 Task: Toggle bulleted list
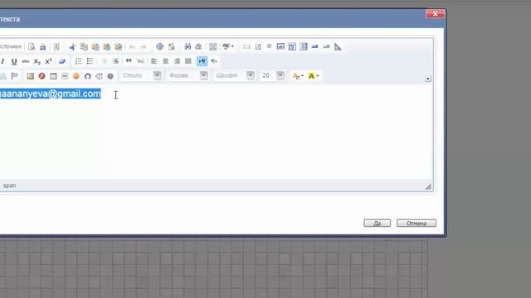(x=90, y=61)
